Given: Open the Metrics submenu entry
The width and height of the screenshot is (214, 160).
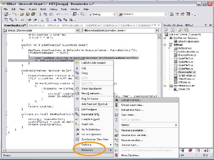Looking at the screenshot, I should coord(146,125).
